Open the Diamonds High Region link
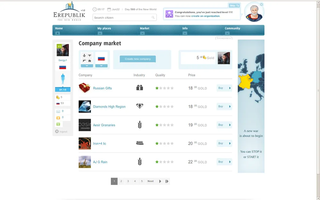The image size is (320, 200). pos(109,107)
